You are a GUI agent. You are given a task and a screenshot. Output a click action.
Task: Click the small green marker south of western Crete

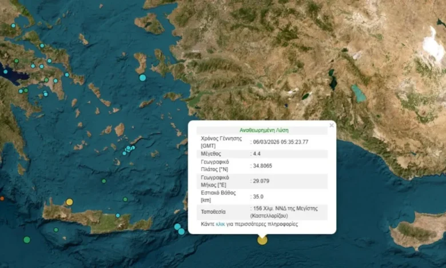coord(55,230)
